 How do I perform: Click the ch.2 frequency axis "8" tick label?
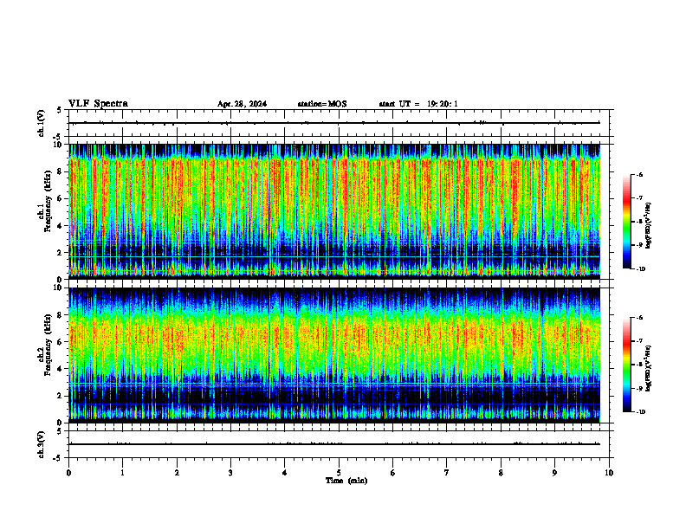click(x=60, y=315)
